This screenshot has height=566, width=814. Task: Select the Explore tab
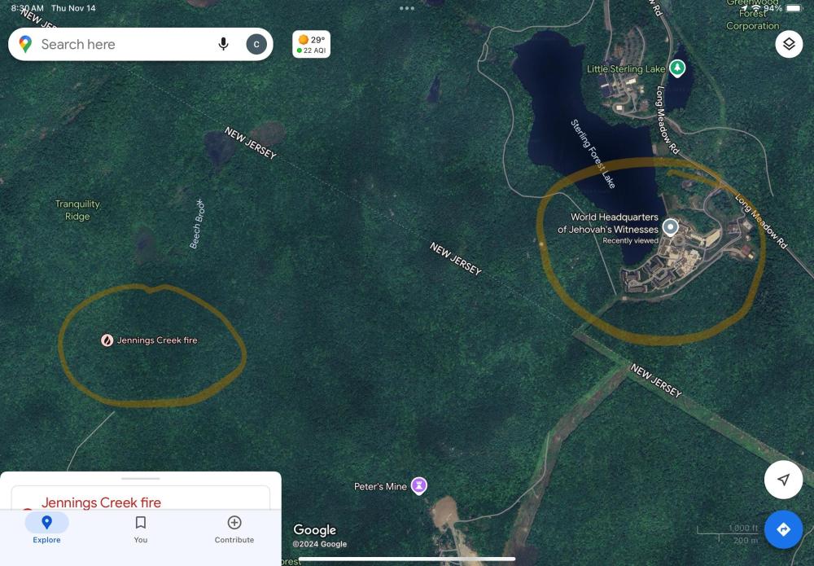click(x=46, y=529)
